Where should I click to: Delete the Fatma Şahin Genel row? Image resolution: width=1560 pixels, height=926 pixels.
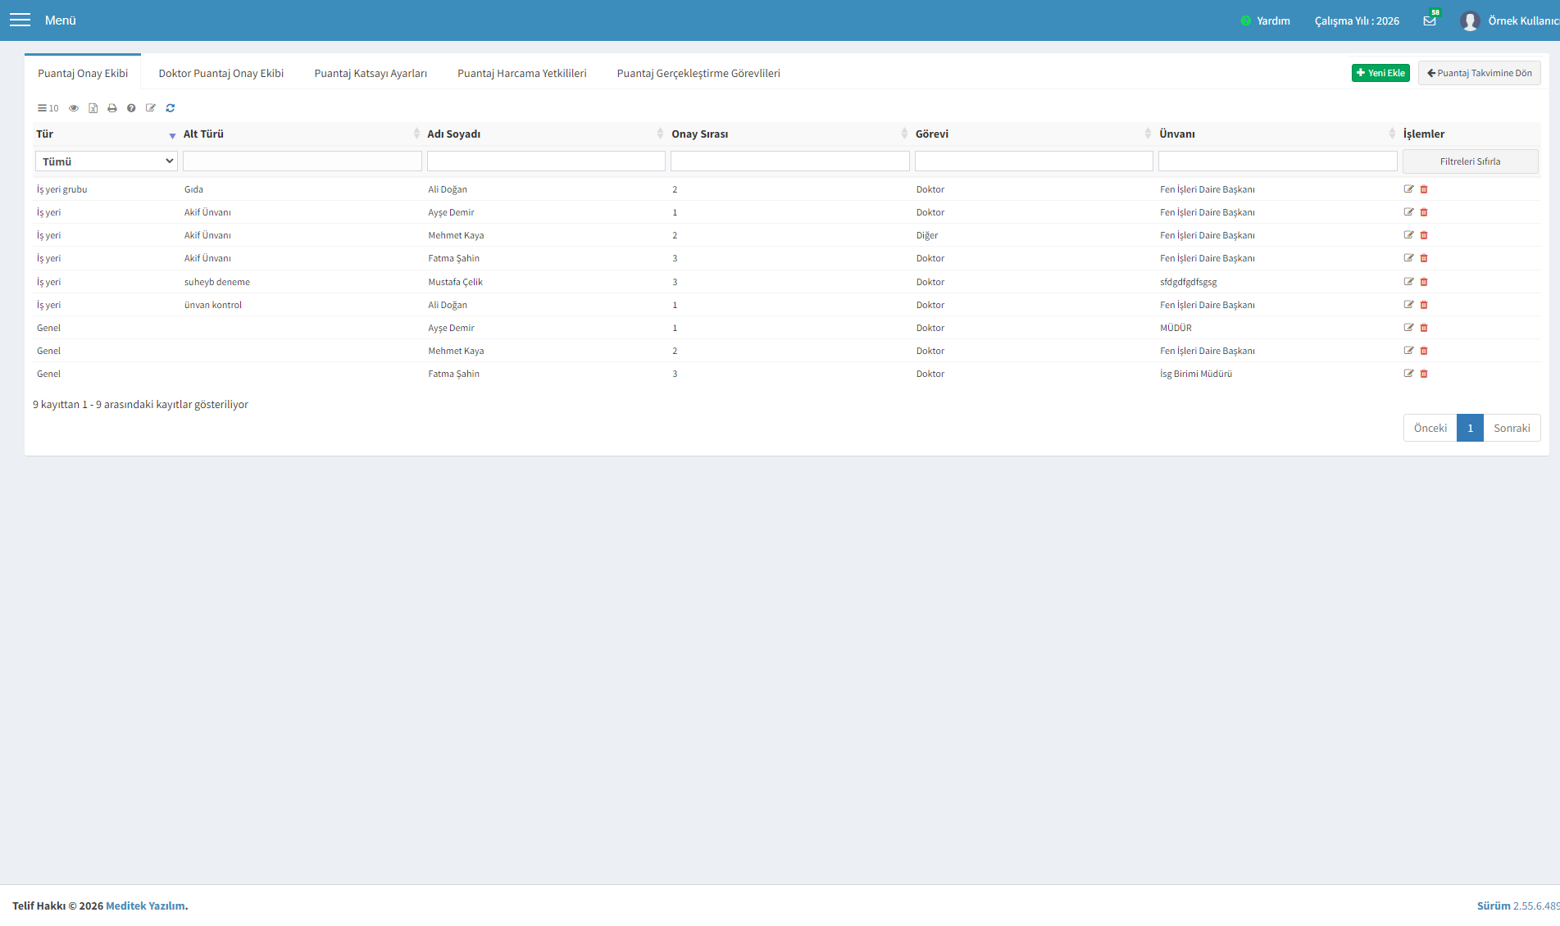[1424, 374]
